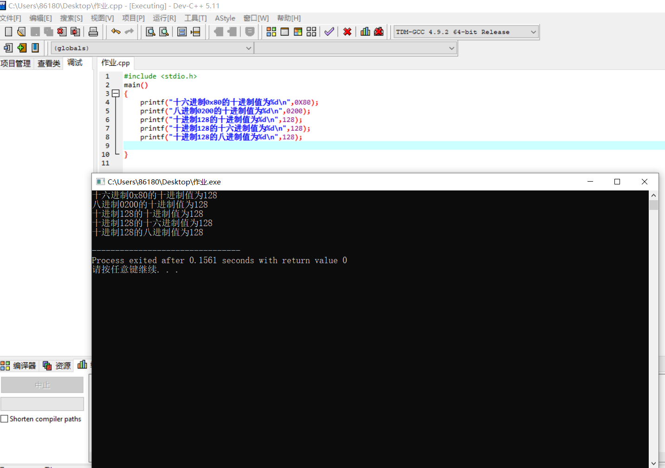Click the console scrollbar down arrow
The height and width of the screenshot is (468, 665).
point(653,463)
